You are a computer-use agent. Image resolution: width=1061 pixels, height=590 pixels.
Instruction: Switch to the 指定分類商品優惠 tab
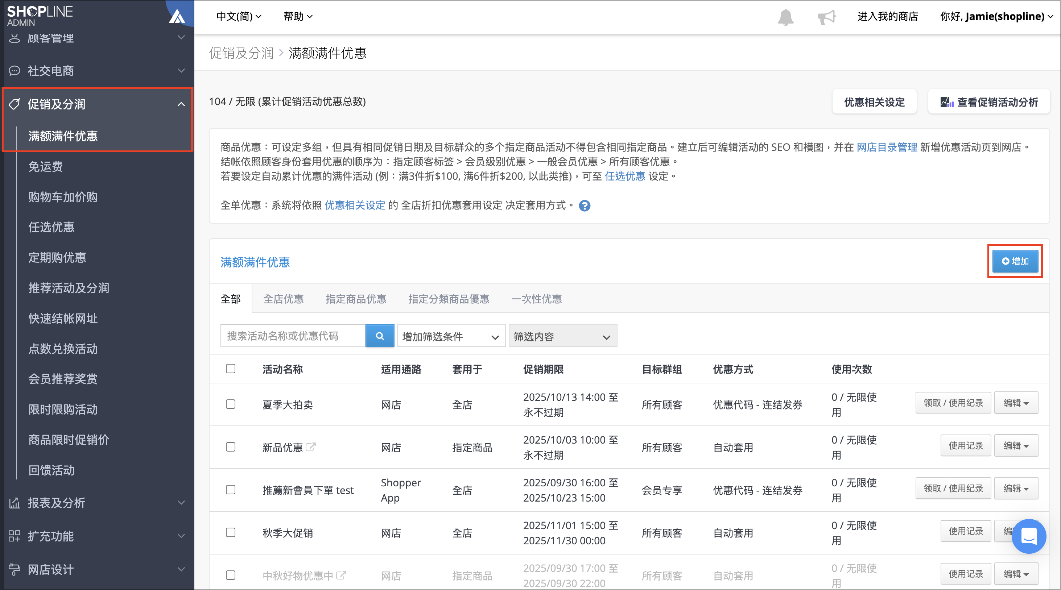449,299
